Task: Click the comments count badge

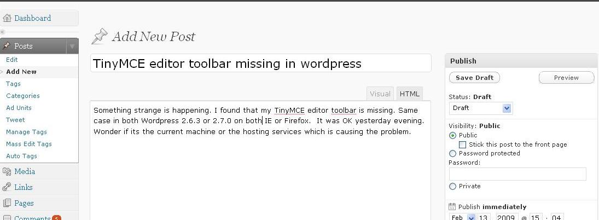Action: tap(56, 218)
